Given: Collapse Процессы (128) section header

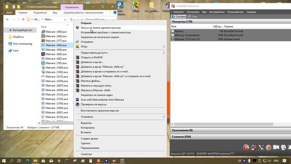Looking at the screenshot, I should [x=231, y=21].
